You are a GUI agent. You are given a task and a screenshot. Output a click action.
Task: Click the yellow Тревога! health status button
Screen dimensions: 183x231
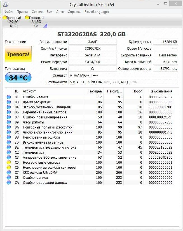click(18, 54)
